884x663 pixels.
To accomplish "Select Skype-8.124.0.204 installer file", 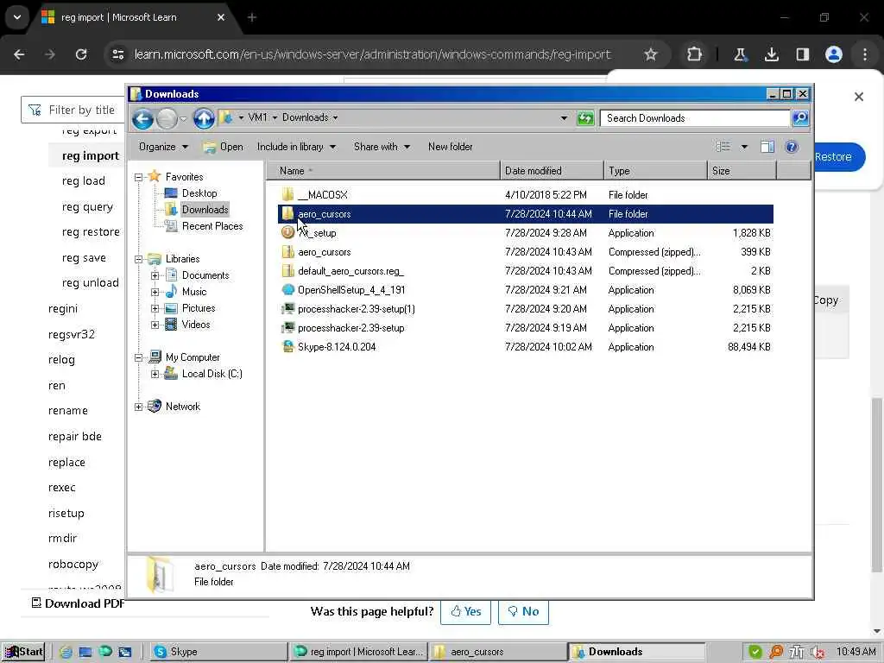I will [337, 347].
